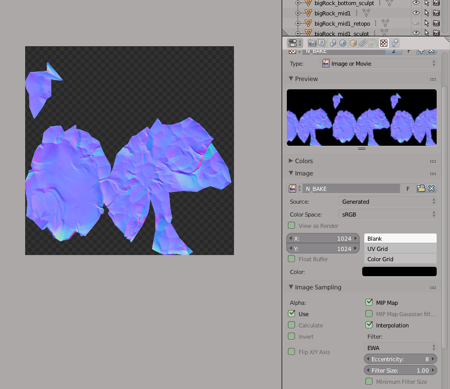Open the Render properties tab (camera icon)
Screen dimensions: 450x389
click(x=311, y=43)
